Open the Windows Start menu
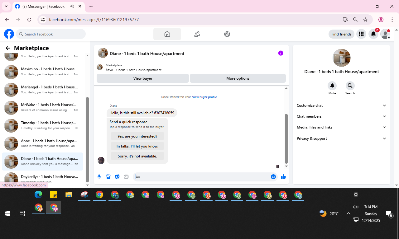Image resolution: width=399 pixels, height=239 pixels. point(7,213)
